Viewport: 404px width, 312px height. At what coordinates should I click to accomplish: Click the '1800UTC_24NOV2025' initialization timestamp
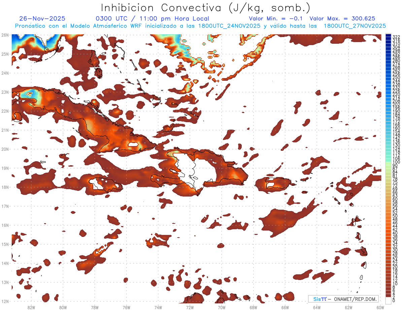point(229,26)
